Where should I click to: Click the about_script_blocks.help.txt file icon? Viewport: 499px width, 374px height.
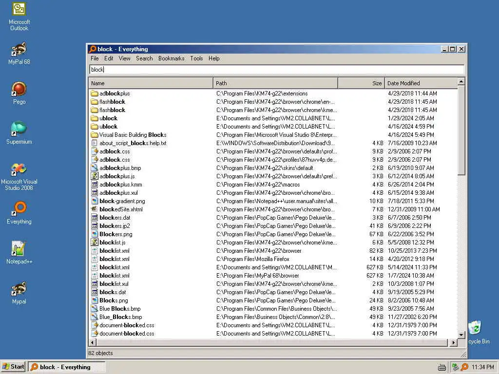pyautogui.click(x=94, y=143)
